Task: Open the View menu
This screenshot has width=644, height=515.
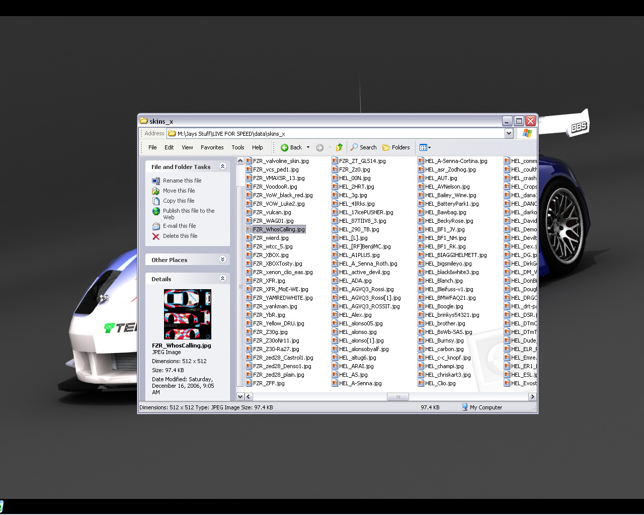Action: point(187,147)
